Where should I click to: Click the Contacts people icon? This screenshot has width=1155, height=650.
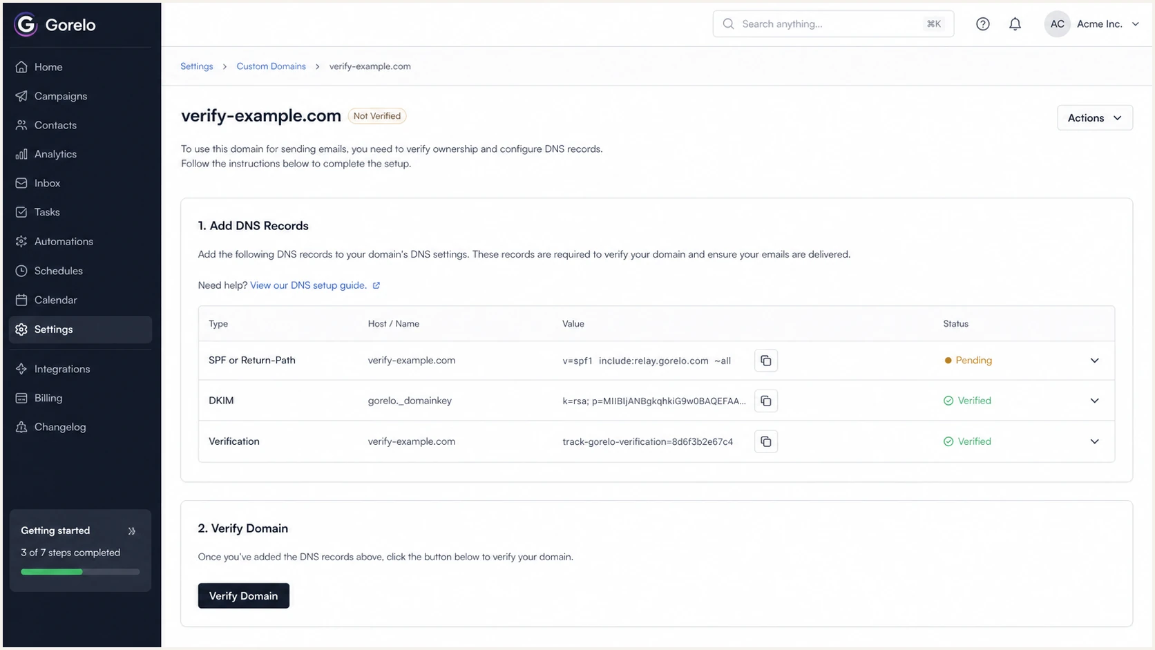click(x=21, y=125)
